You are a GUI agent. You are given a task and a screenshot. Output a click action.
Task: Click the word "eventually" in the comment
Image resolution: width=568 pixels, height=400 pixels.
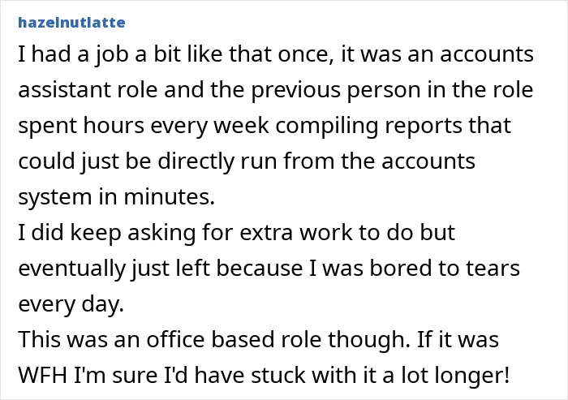[71, 269]
